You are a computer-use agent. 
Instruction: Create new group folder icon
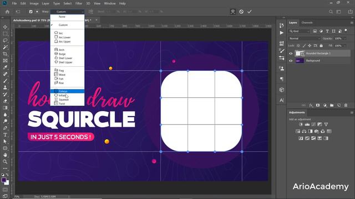[x=332, y=105]
